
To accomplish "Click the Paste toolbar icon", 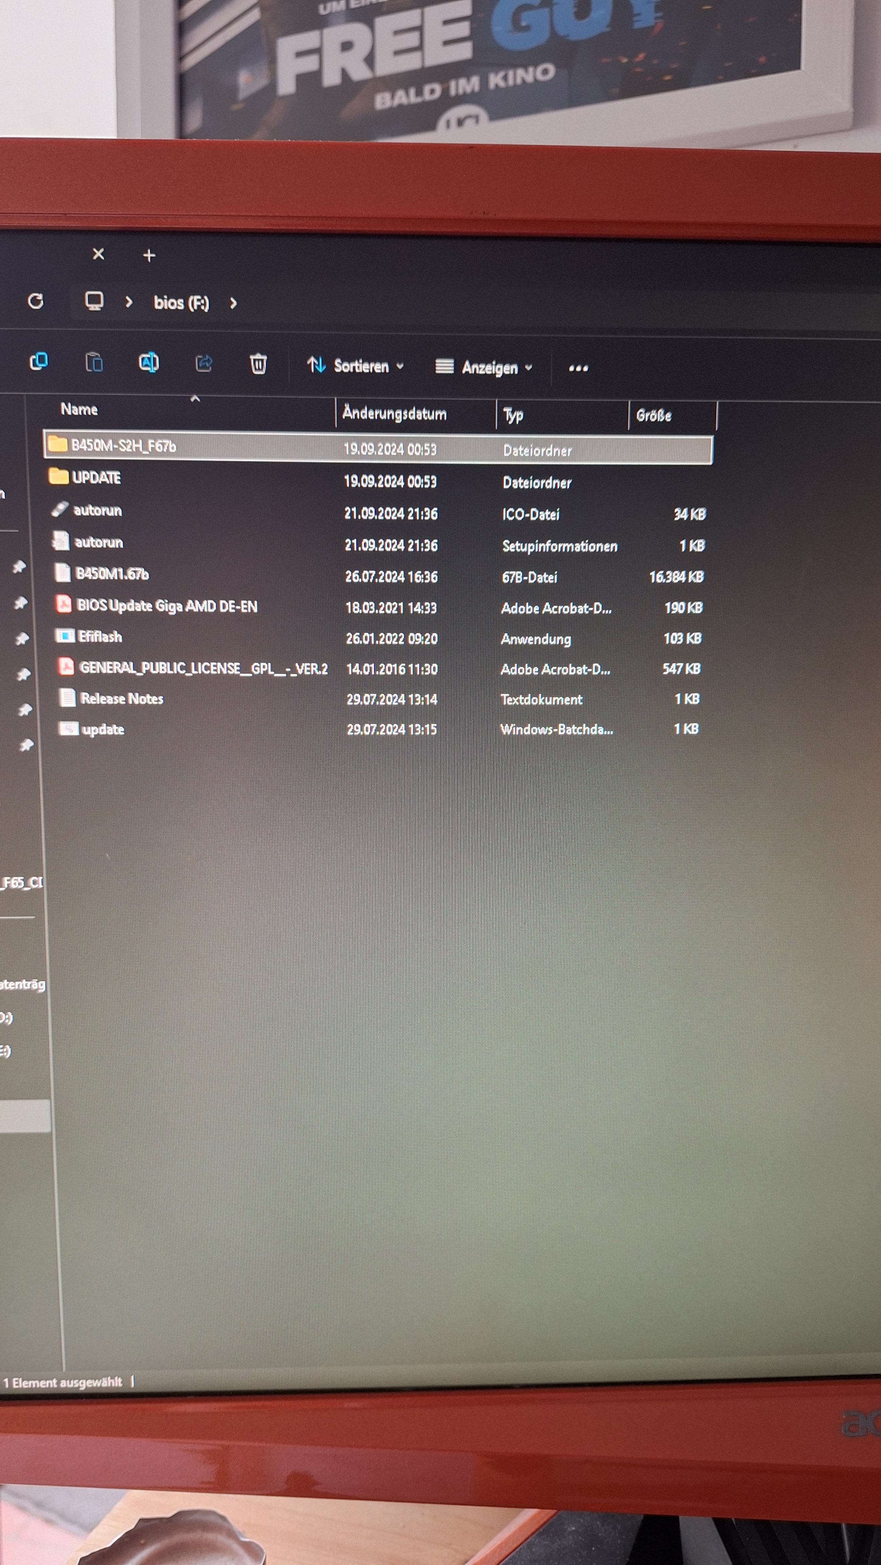I will tap(94, 362).
